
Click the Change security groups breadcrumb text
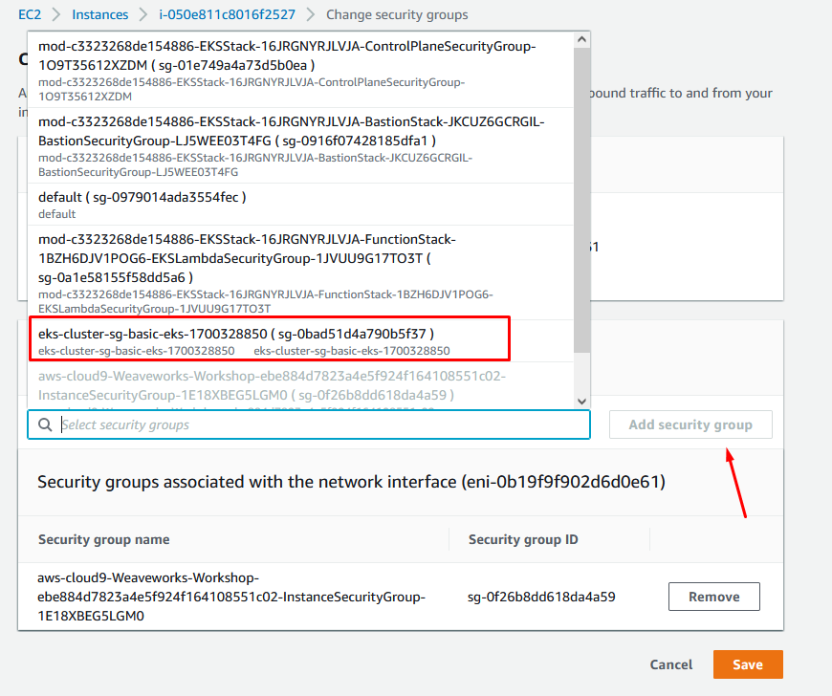click(x=397, y=15)
